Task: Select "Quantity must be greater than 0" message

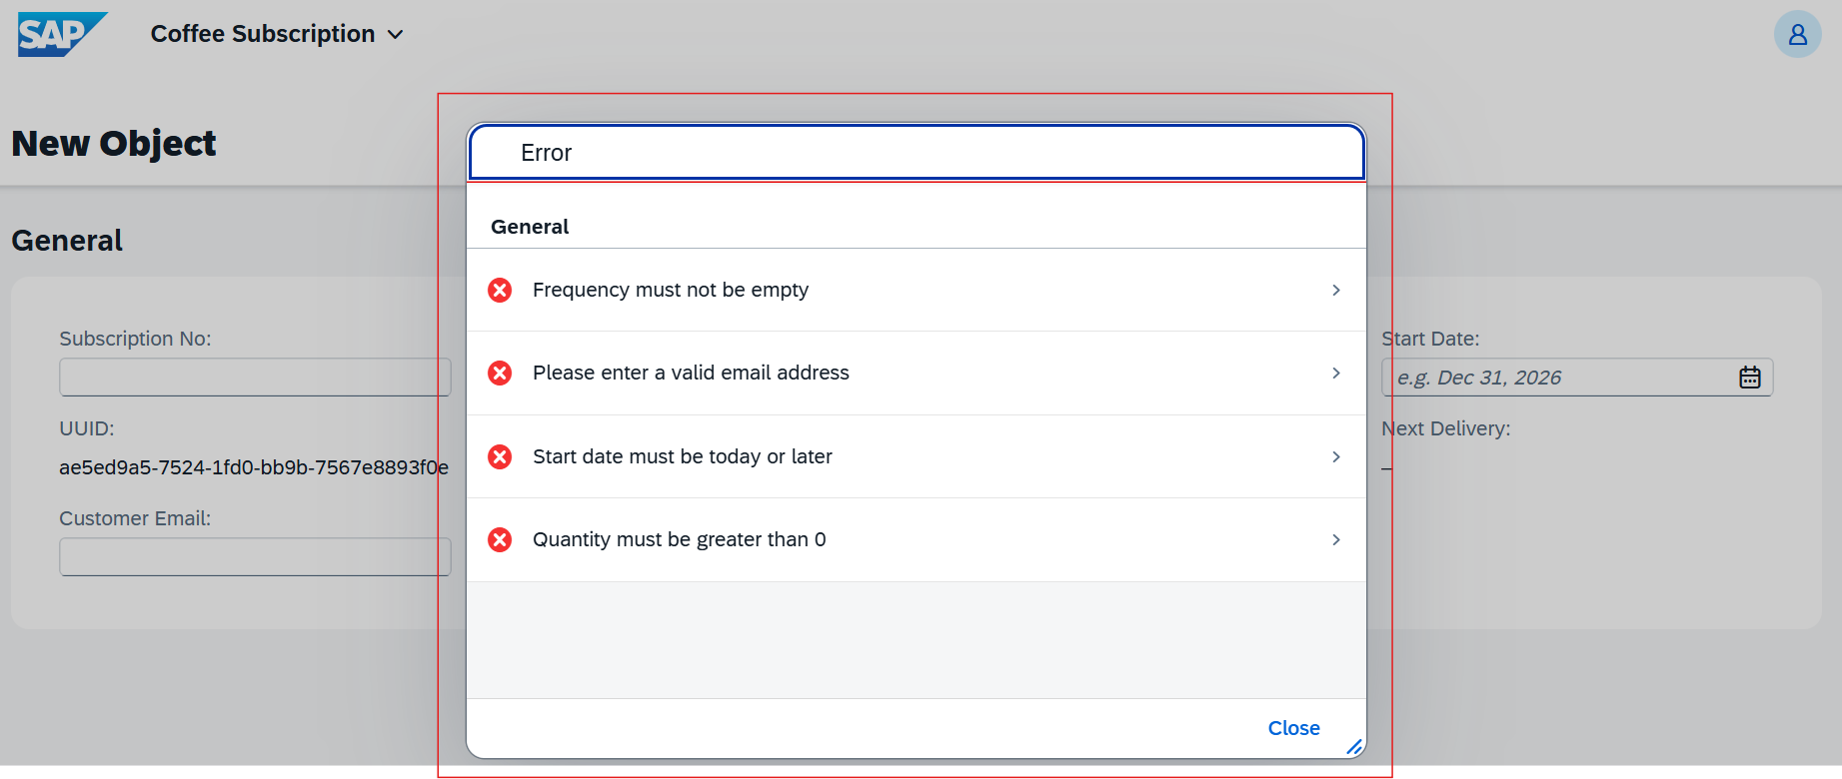Action: tap(679, 540)
